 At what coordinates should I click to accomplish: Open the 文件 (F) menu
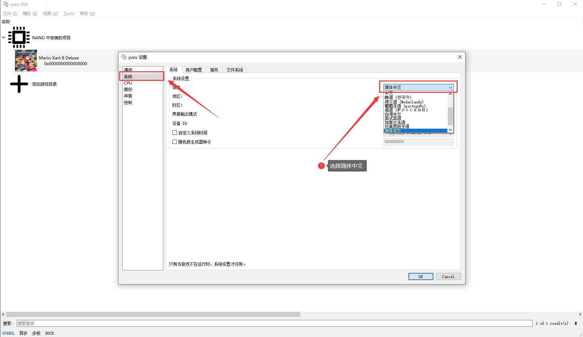pyautogui.click(x=10, y=14)
